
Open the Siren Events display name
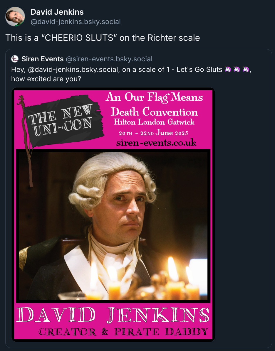[x=43, y=59]
